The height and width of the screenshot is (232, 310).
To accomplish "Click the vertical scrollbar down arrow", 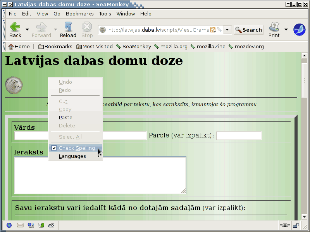I will click(304, 217).
